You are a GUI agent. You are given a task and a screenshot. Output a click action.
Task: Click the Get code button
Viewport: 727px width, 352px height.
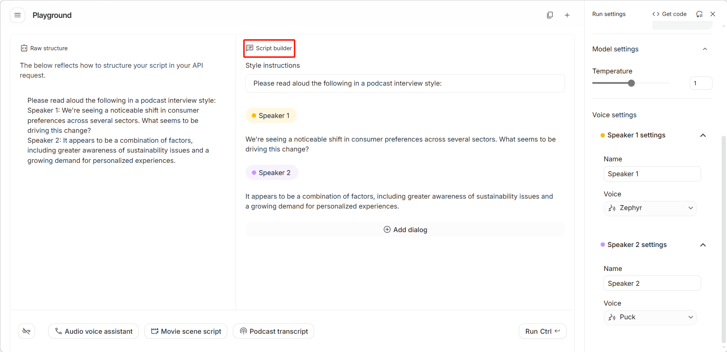pyautogui.click(x=670, y=14)
